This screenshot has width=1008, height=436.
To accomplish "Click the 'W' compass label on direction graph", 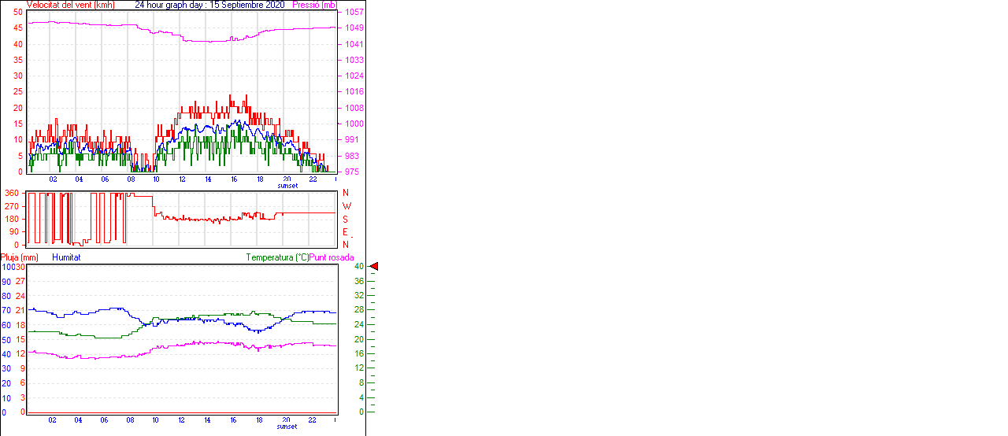I will (346, 206).
